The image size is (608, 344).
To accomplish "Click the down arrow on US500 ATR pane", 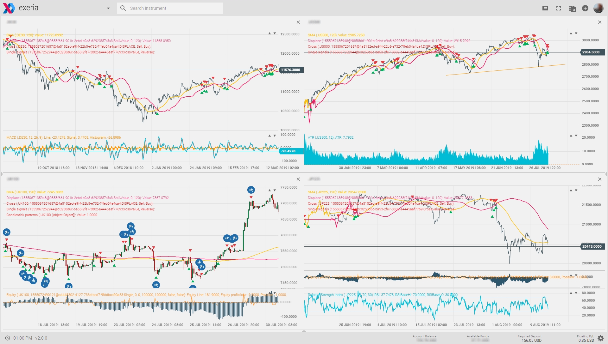I will tap(576, 136).
